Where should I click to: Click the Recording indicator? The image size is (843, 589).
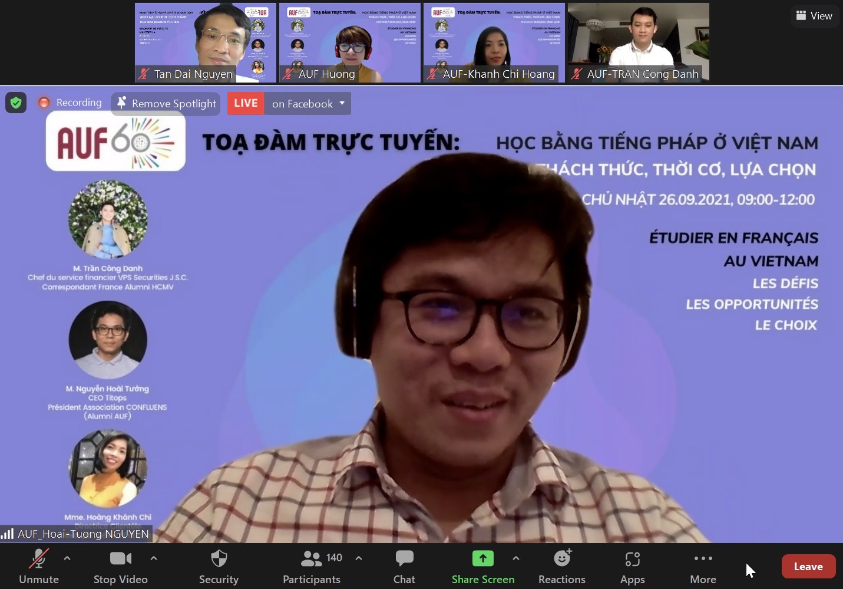click(x=70, y=103)
